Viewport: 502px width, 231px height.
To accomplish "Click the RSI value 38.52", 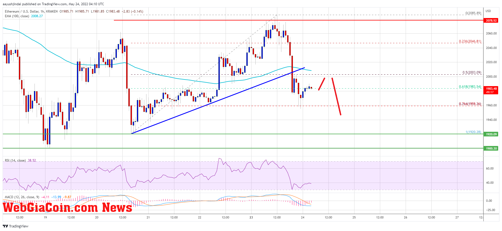I will pyautogui.click(x=32, y=160).
